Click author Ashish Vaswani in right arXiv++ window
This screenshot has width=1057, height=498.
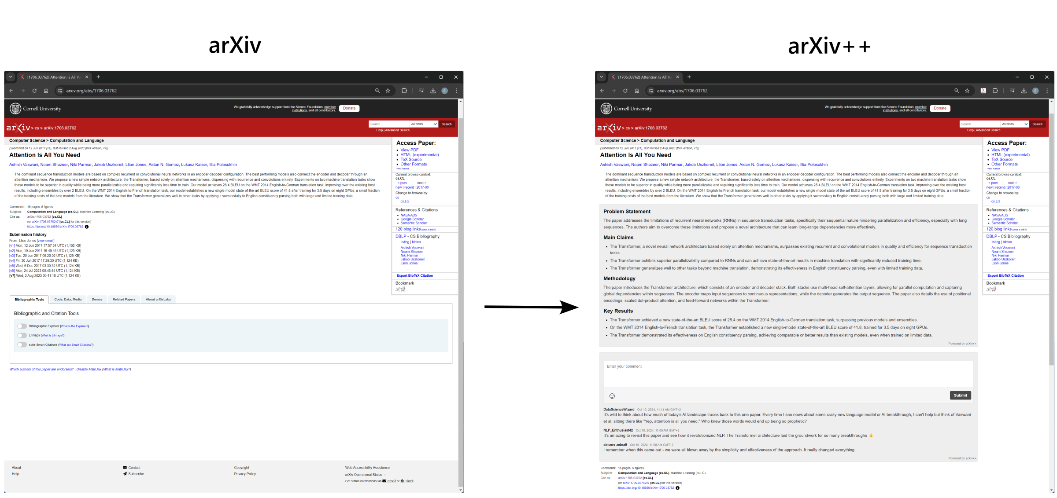pos(614,165)
